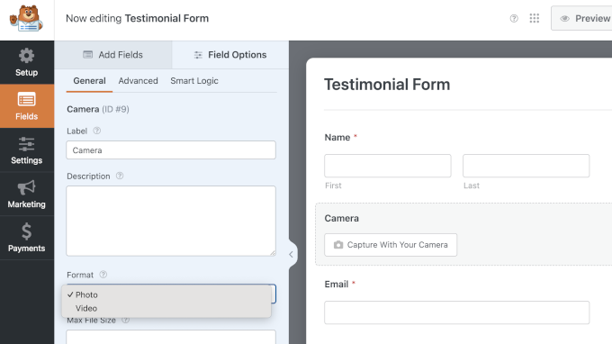Click the Max File Size help icon

[125, 321]
